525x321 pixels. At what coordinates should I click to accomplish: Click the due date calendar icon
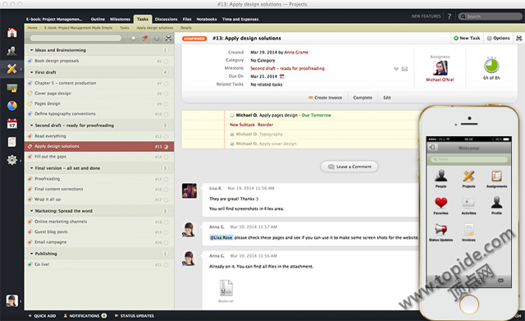point(282,76)
